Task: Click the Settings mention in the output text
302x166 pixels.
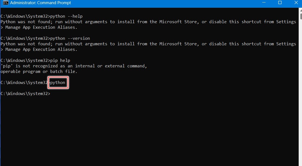Action: pos(286,22)
